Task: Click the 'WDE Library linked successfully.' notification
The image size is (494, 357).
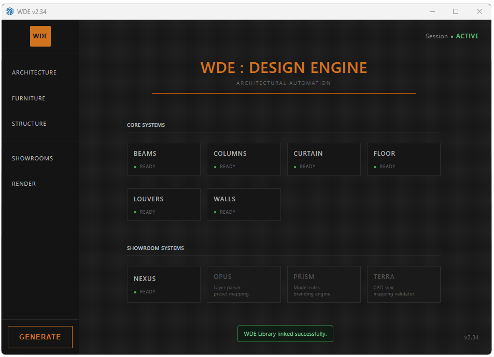Action: pos(285,334)
